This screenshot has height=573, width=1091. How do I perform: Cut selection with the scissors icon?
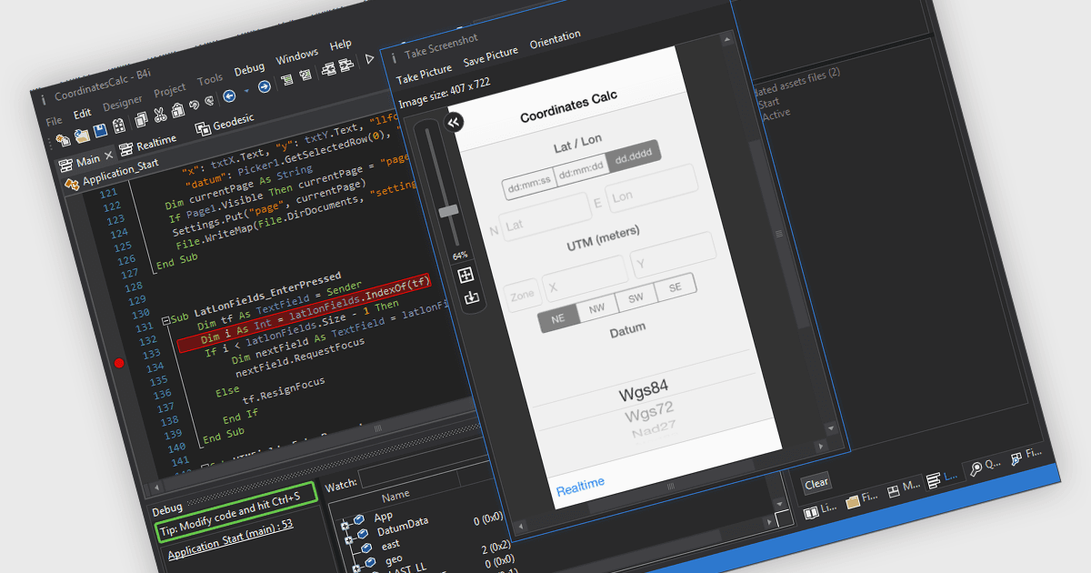click(x=160, y=115)
